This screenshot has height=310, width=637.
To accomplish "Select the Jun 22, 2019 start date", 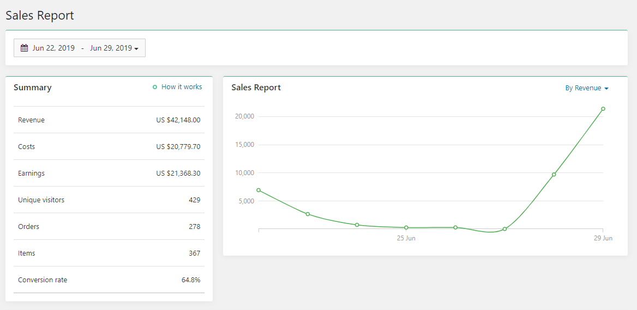I will 53,48.
